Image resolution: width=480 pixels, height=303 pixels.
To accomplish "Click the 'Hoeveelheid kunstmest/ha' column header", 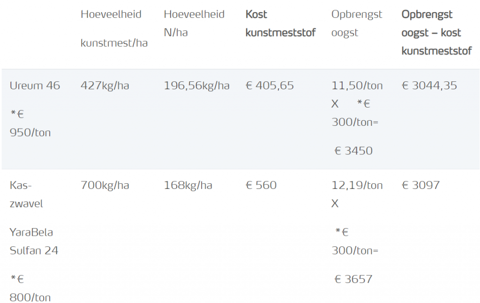I will pos(114,29).
